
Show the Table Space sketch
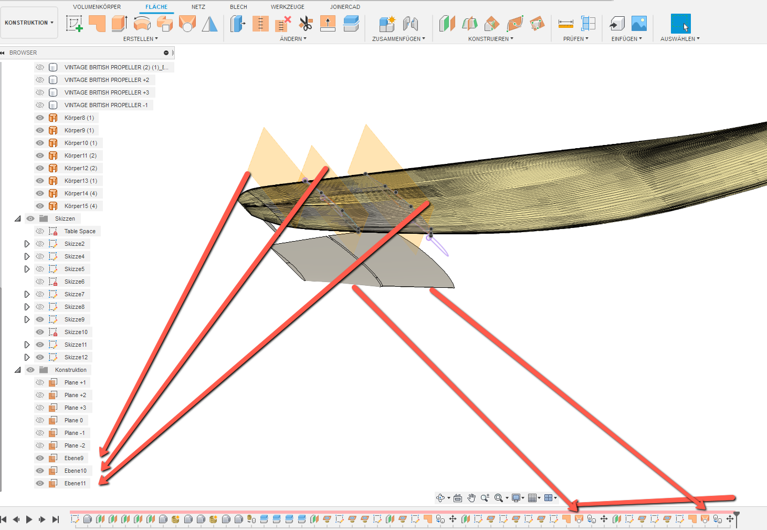pyautogui.click(x=39, y=231)
